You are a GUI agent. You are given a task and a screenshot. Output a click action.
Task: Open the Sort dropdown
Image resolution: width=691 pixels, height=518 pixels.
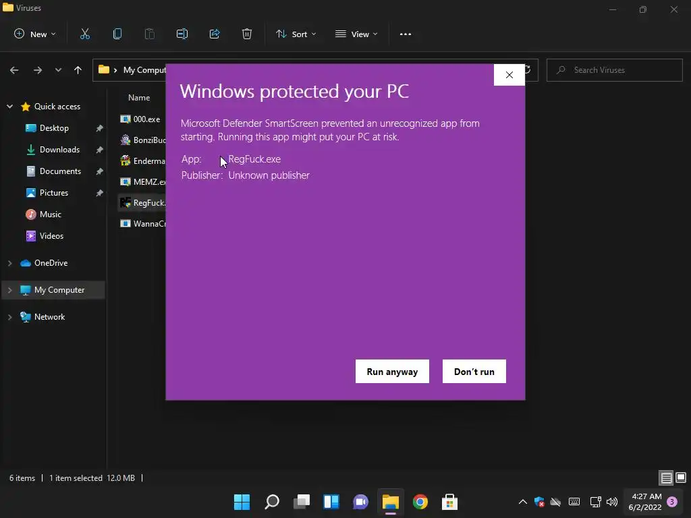click(x=296, y=34)
